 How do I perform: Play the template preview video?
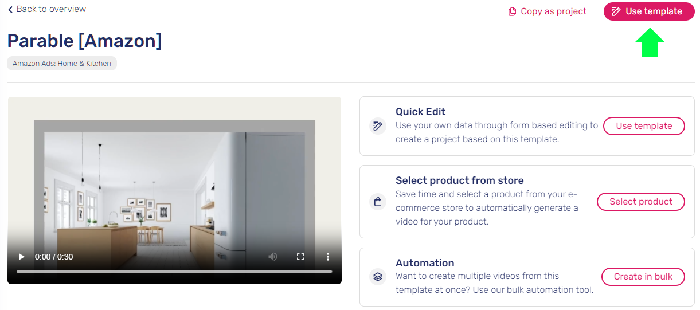click(22, 257)
